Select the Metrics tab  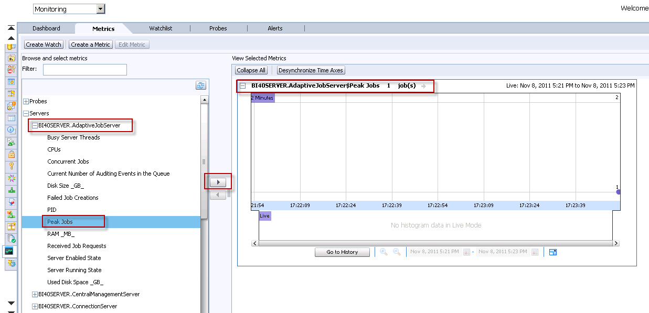coord(103,29)
